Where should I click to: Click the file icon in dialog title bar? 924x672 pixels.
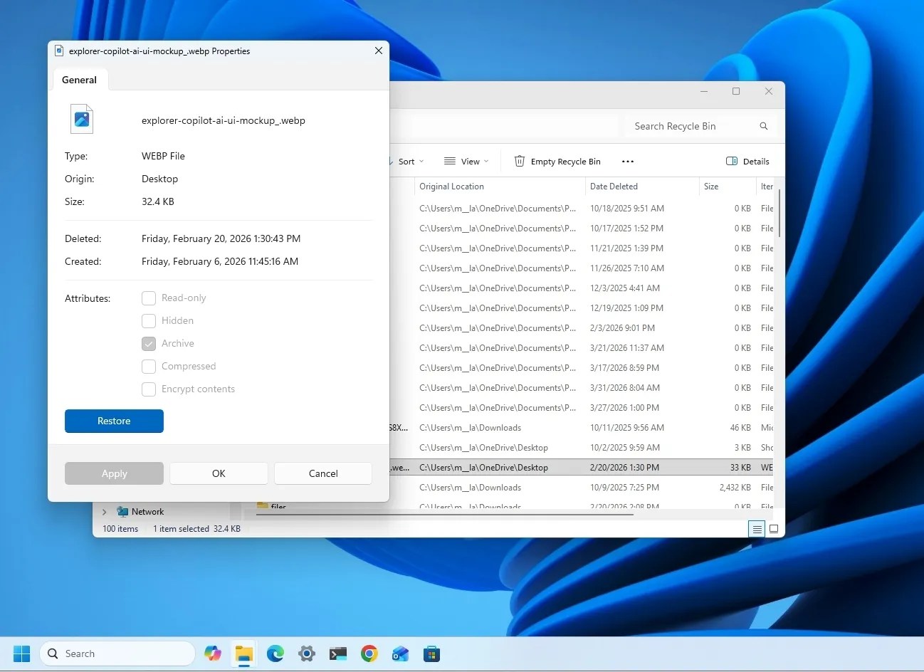click(59, 51)
